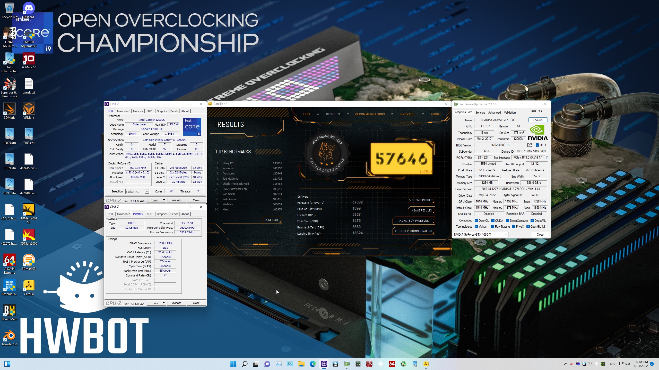Go to the TEST section in Catzilla
This screenshot has height=370, width=659.
click(307, 114)
